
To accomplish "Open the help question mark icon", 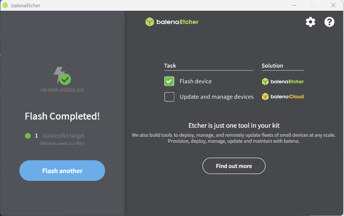I will [x=329, y=22].
